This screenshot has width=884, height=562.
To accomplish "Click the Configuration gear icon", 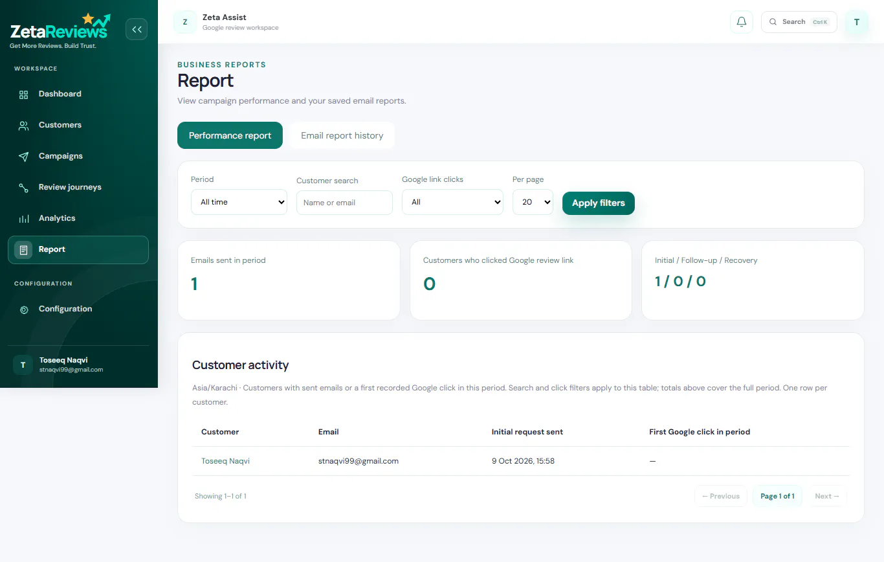I will tap(24, 309).
